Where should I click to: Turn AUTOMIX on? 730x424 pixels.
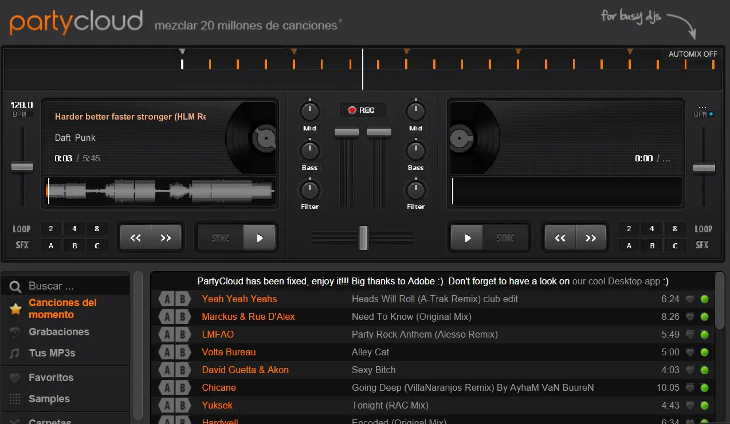pyautogui.click(x=693, y=54)
